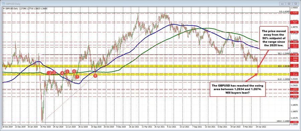Select the 0.0 - 1.42493 Fibonacci label

tap(284, 12)
